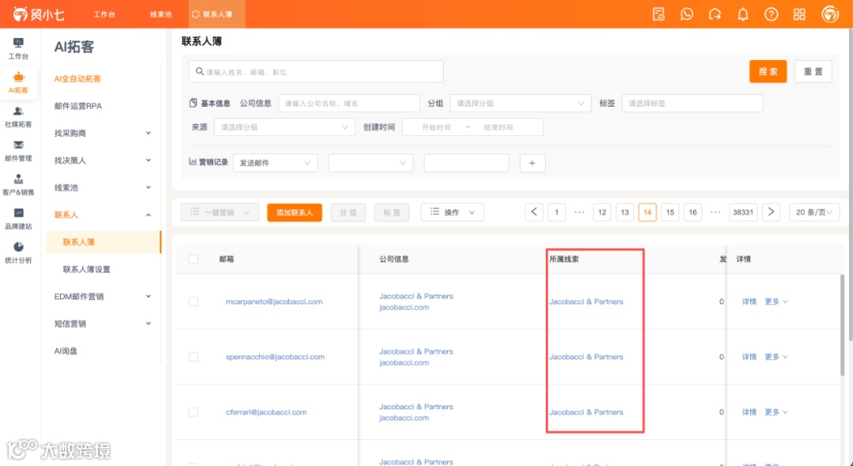
Task: Check the spennacchio@jacobacci.com row
Action: tap(194, 357)
